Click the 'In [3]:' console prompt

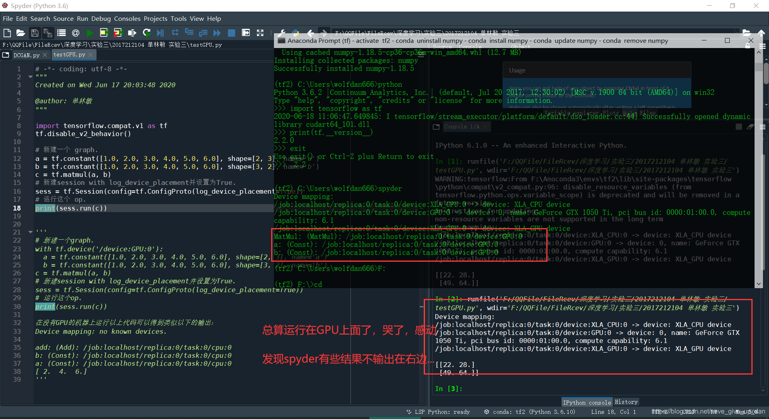tap(449, 389)
